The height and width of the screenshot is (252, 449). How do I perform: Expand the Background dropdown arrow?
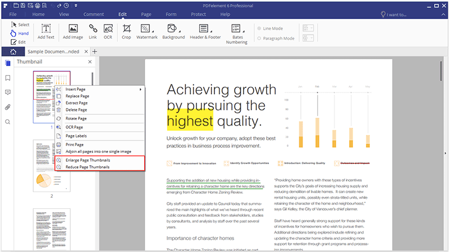pos(180,31)
